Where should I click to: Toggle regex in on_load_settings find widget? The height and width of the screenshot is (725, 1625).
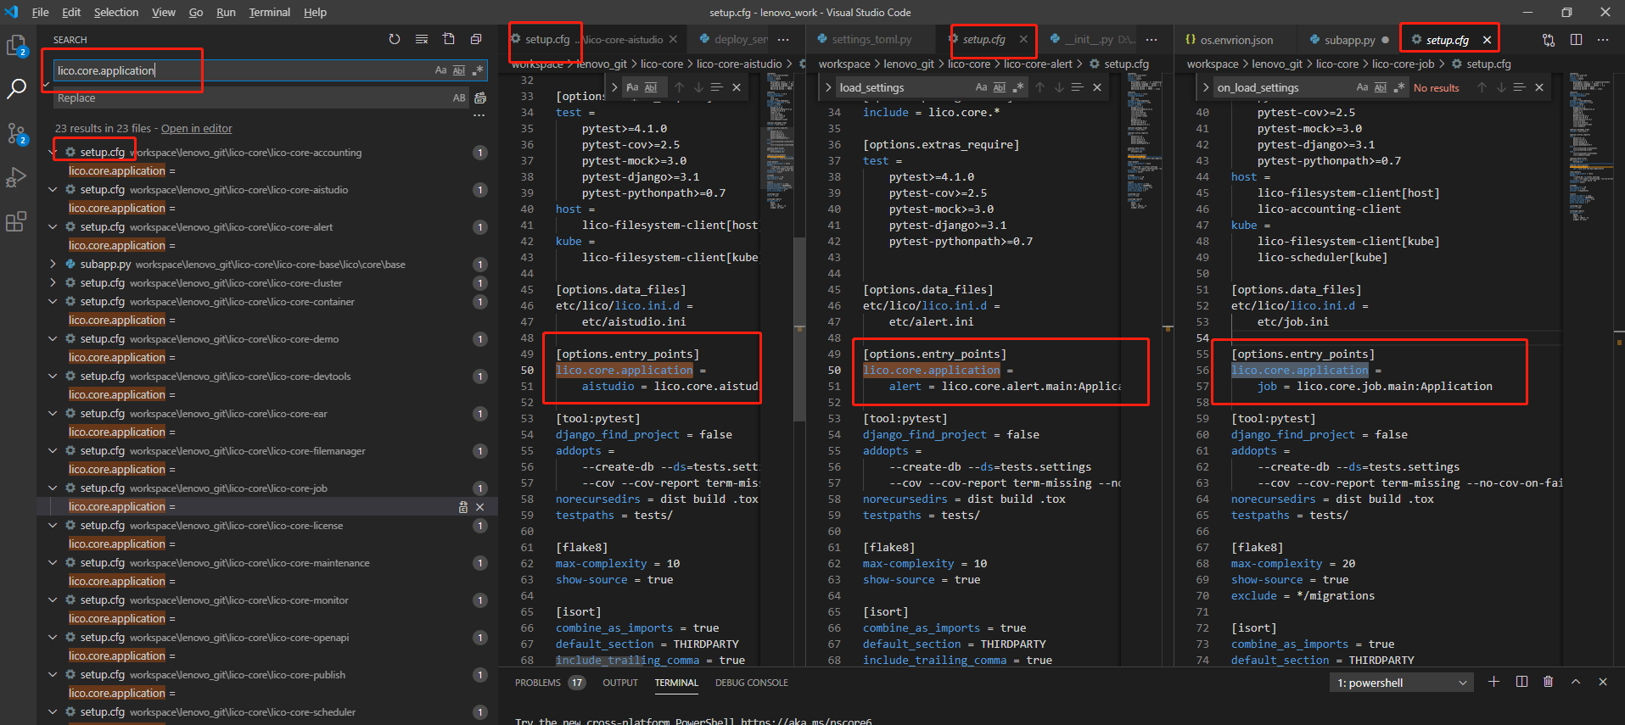point(1399,87)
